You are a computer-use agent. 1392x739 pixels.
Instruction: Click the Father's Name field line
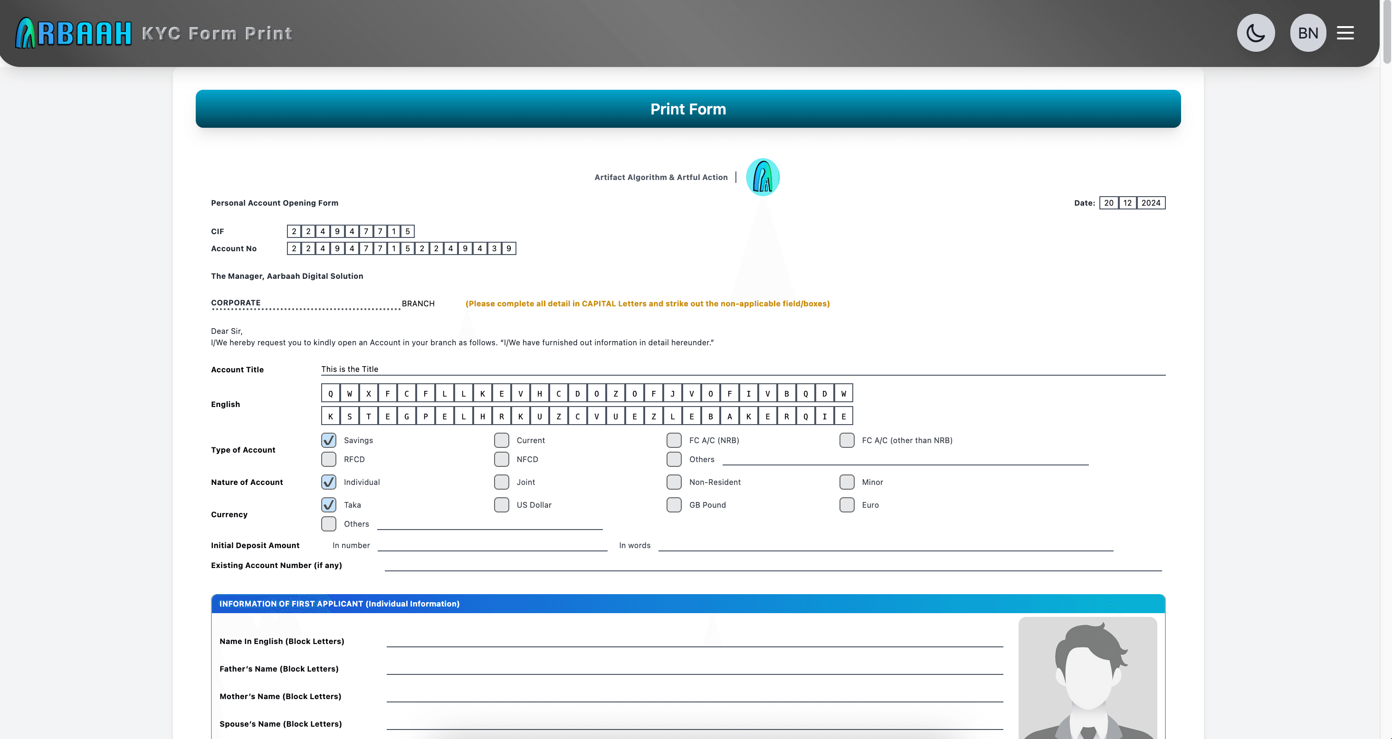pyautogui.click(x=695, y=668)
